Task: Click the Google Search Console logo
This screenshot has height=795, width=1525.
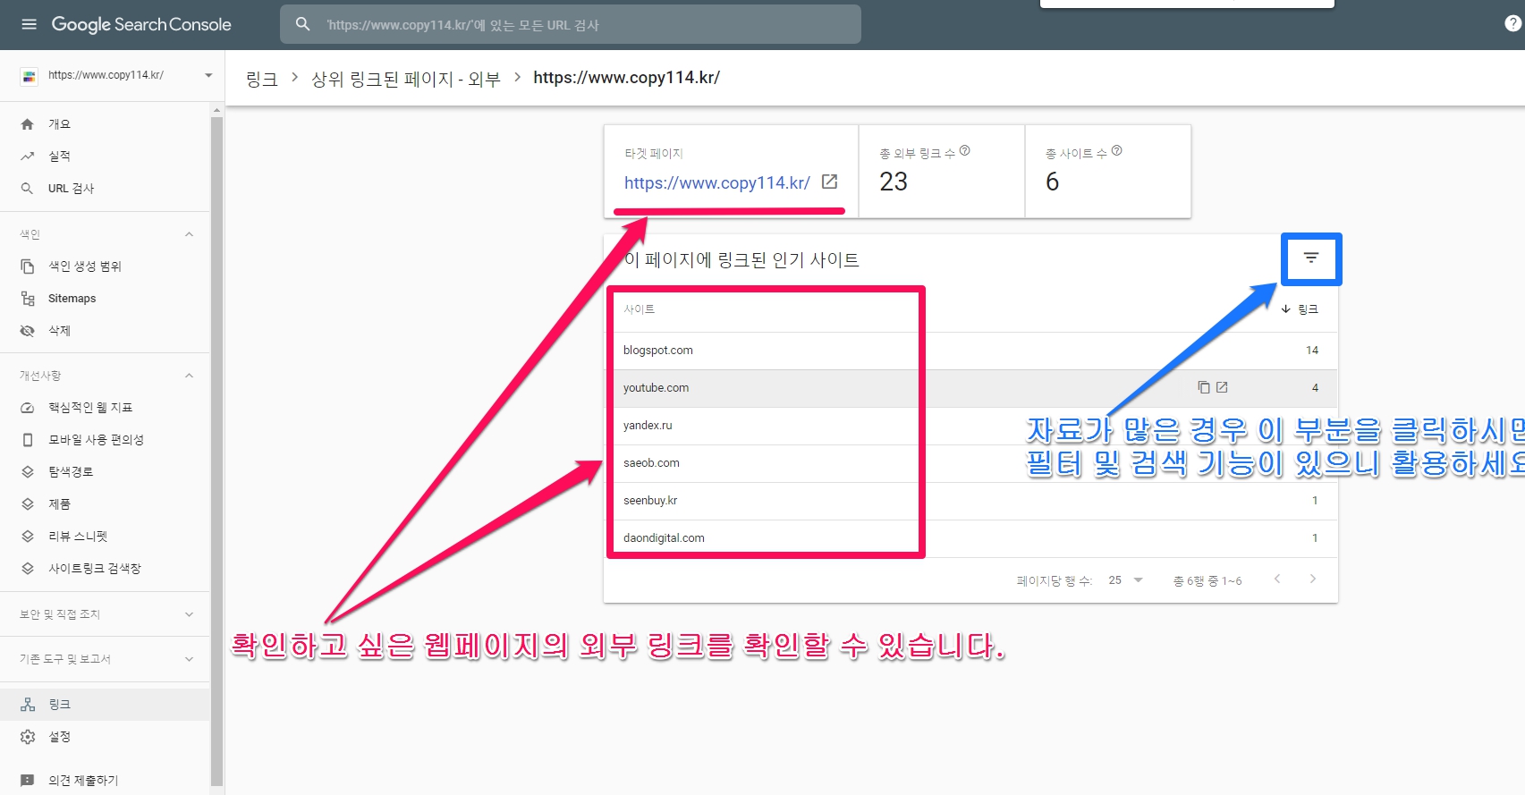Action: point(141,24)
